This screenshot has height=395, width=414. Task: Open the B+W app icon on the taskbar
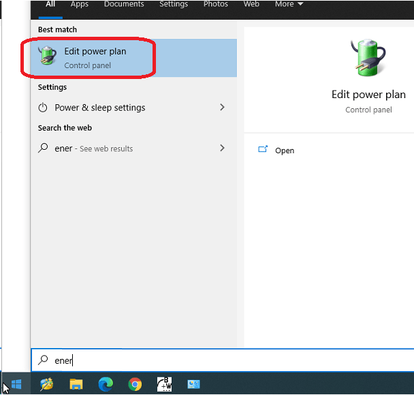pyautogui.click(x=165, y=384)
